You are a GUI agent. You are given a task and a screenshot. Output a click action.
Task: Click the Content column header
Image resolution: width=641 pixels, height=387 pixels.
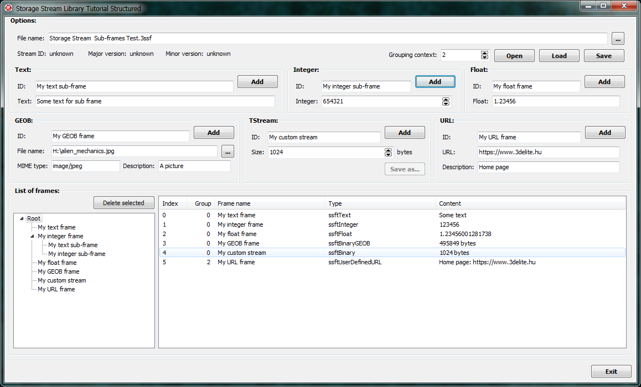point(531,203)
